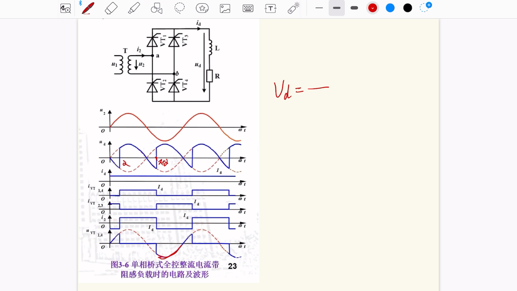Select the Text box tool
Screen dimensions: 517x291
pos(271,8)
